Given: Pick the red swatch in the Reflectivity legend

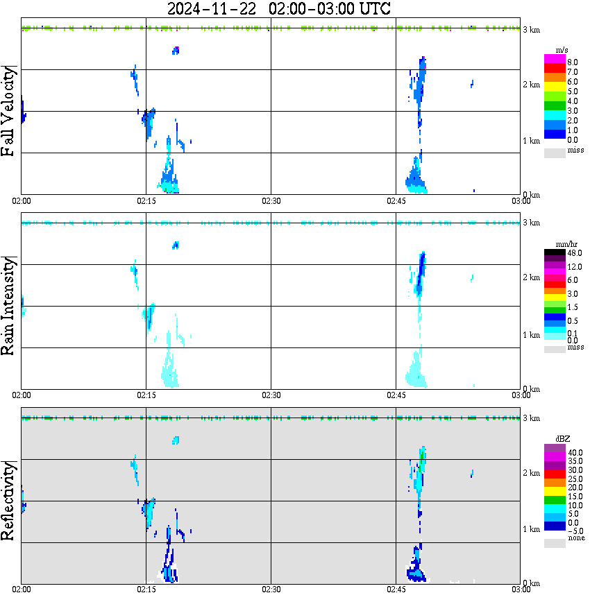Looking at the screenshot, I should [555, 474].
